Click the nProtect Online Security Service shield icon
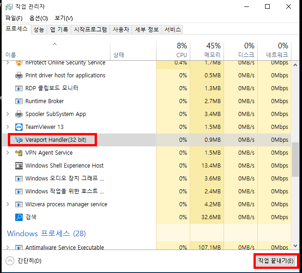The width and height of the screenshot is (302, 273). click(18, 63)
